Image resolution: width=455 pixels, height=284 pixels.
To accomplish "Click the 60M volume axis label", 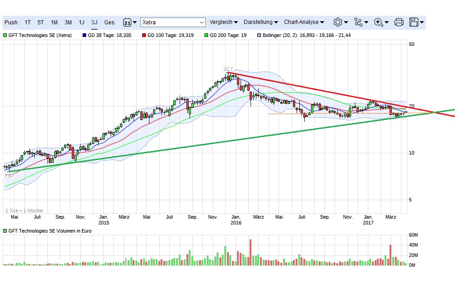I will click(413, 235).
